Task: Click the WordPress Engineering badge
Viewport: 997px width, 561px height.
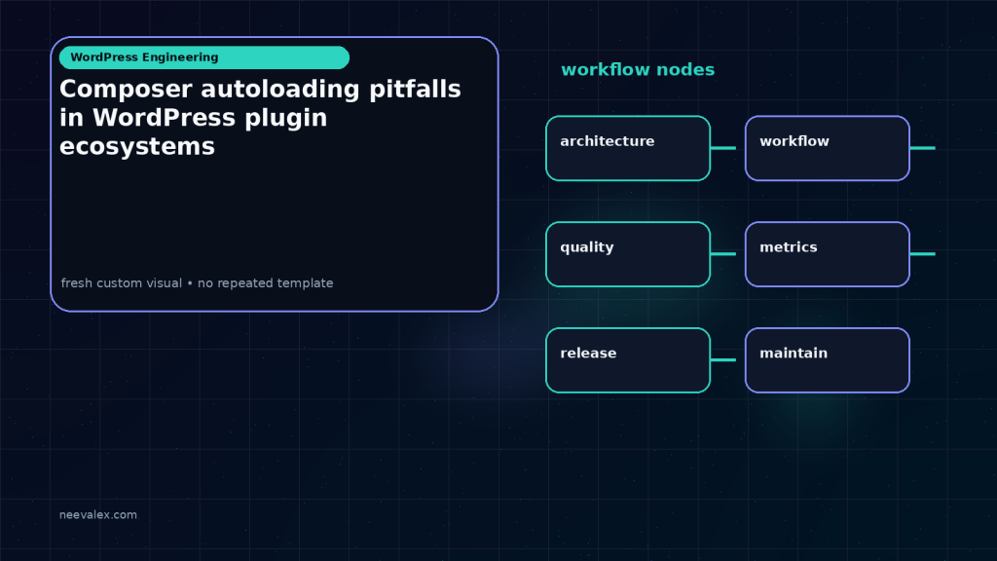Action: pos(204,57)
